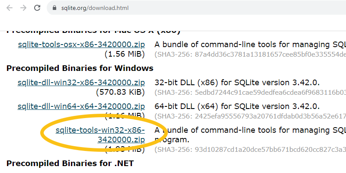Click the (1.56 MiB) file size text
This screenshot has height=173, width=346.
coord(125,54)
